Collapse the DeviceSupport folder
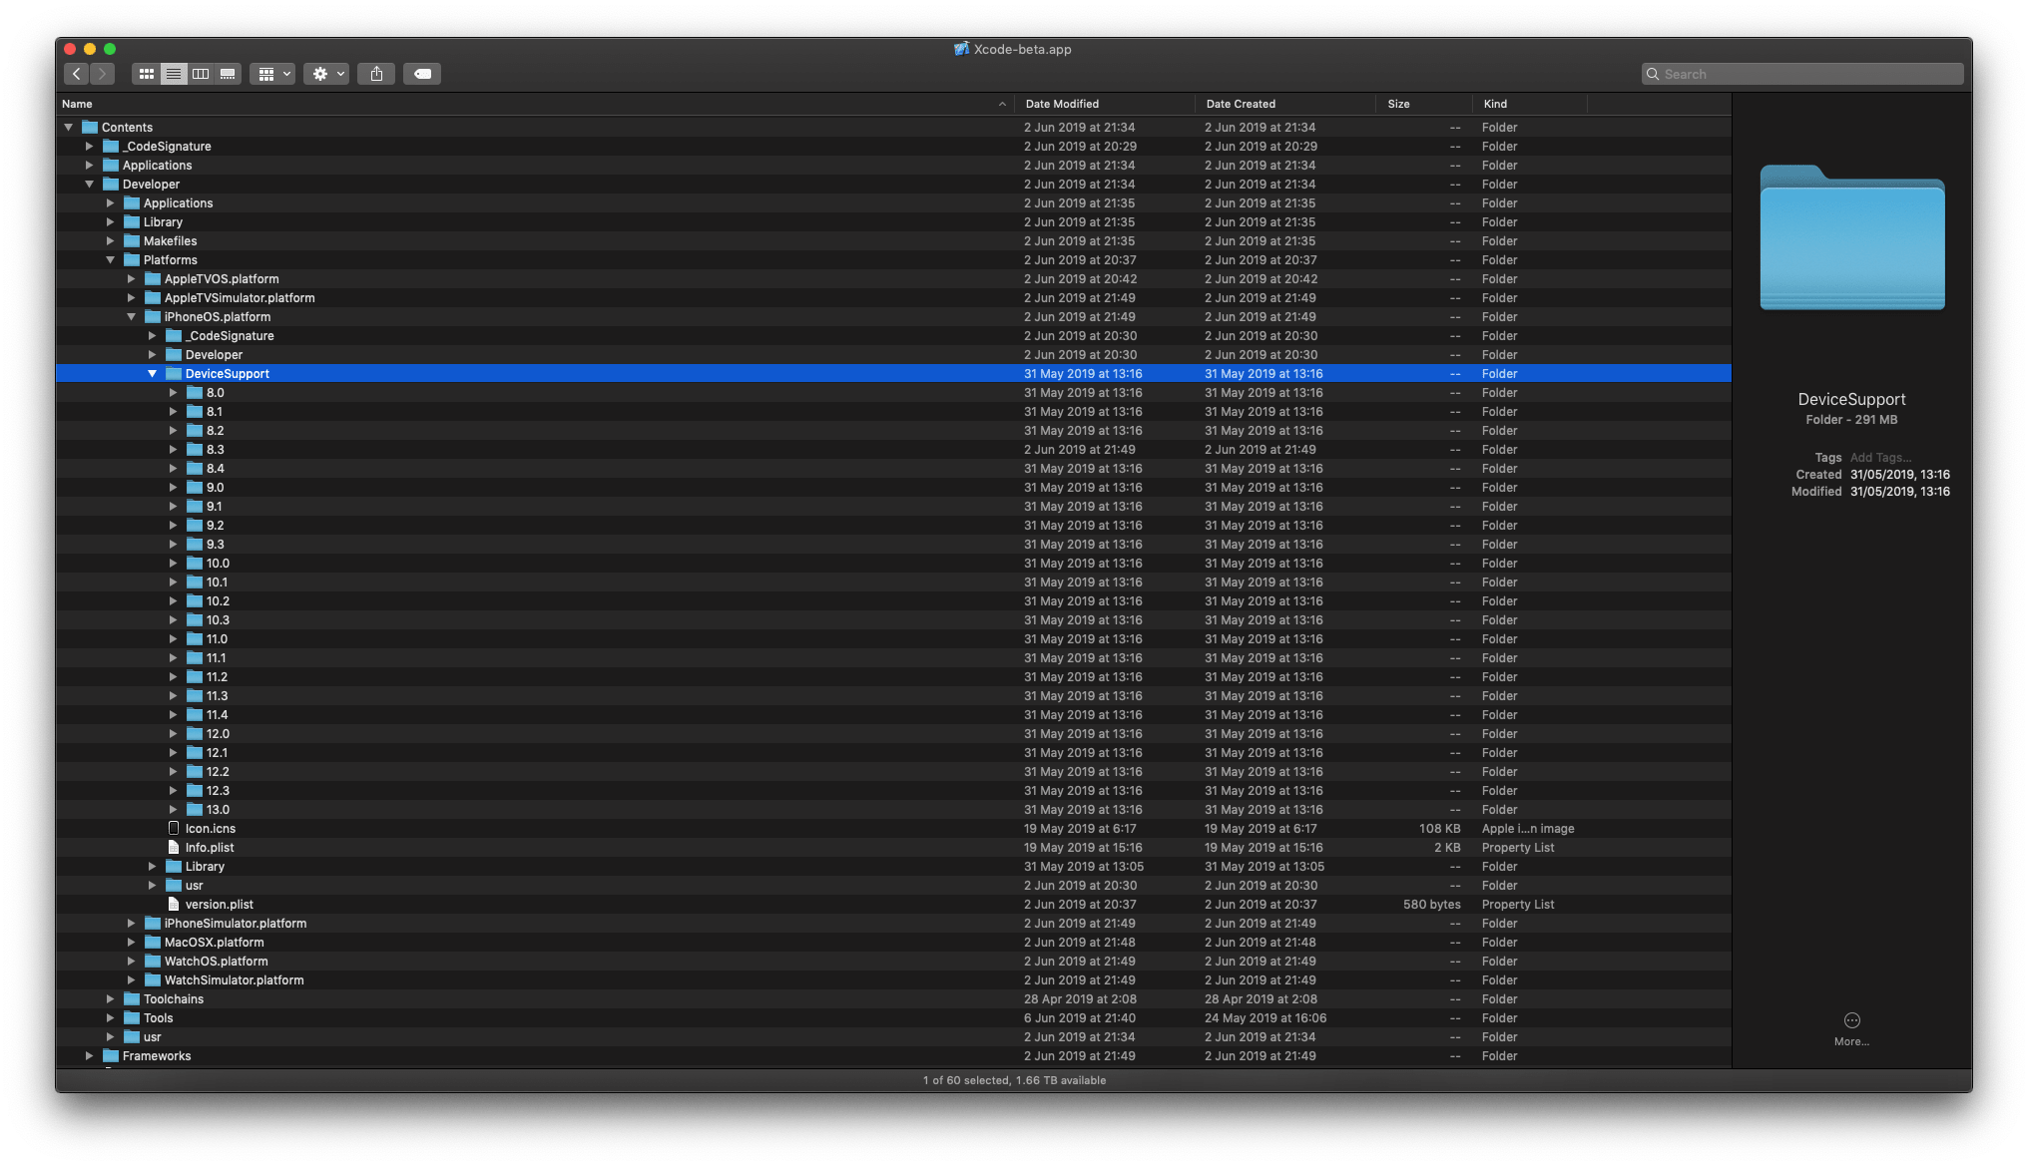This screenshot has height=1166, width=2028. [x=153, y=374]
